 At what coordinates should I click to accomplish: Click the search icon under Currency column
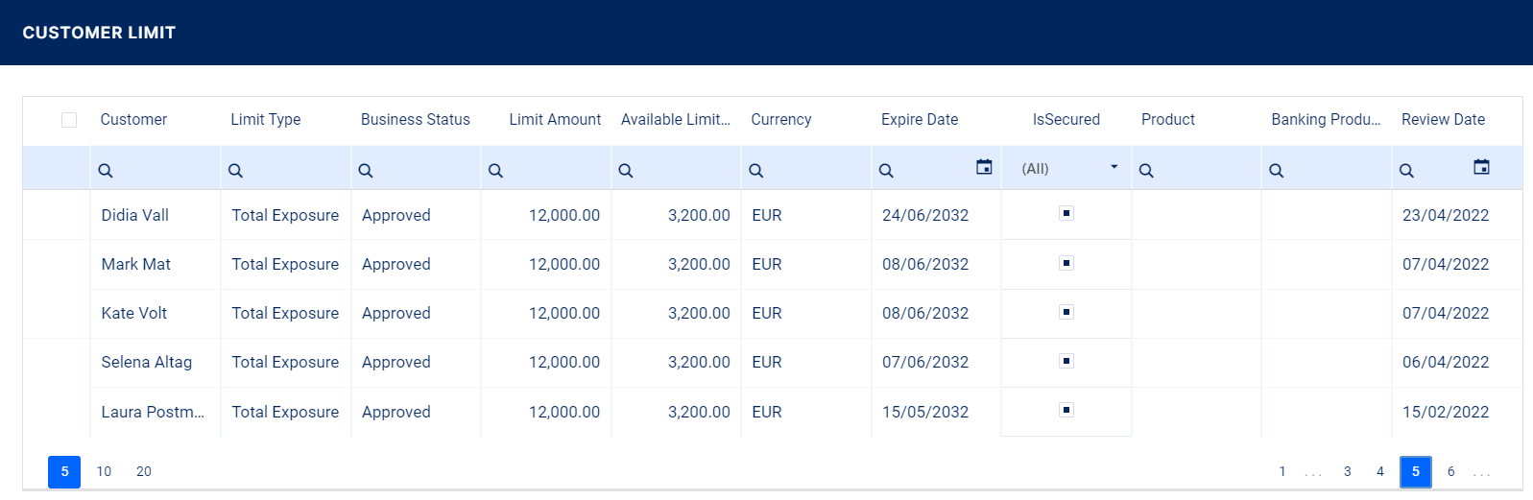(x=756, y=171)
